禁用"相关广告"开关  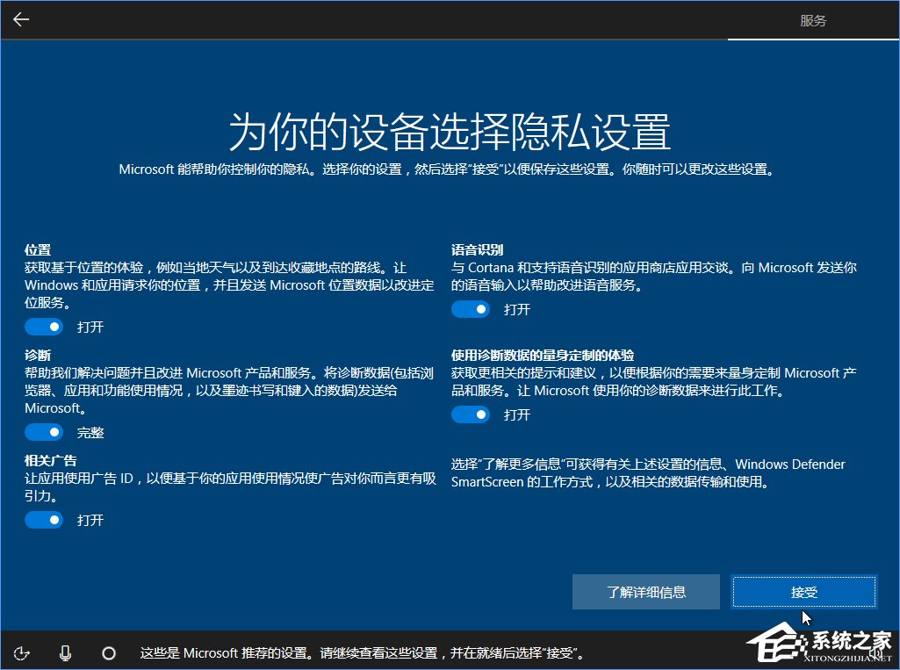click(44, 520)
